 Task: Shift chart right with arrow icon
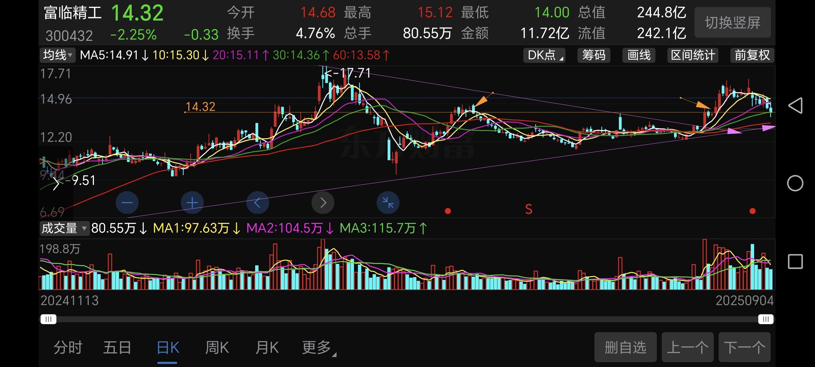click(x=323, y=202)
